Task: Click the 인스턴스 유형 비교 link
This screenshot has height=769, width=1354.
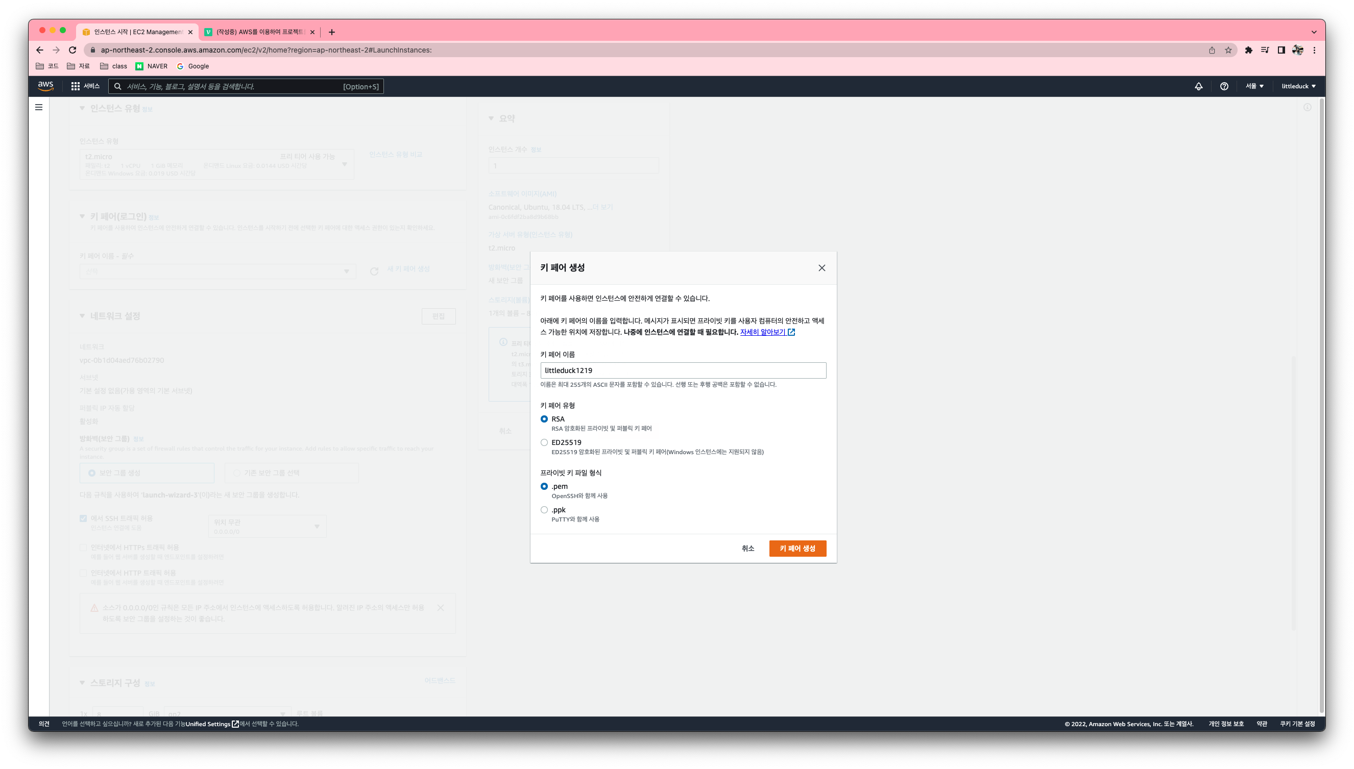Action: [x=396, y=154]
